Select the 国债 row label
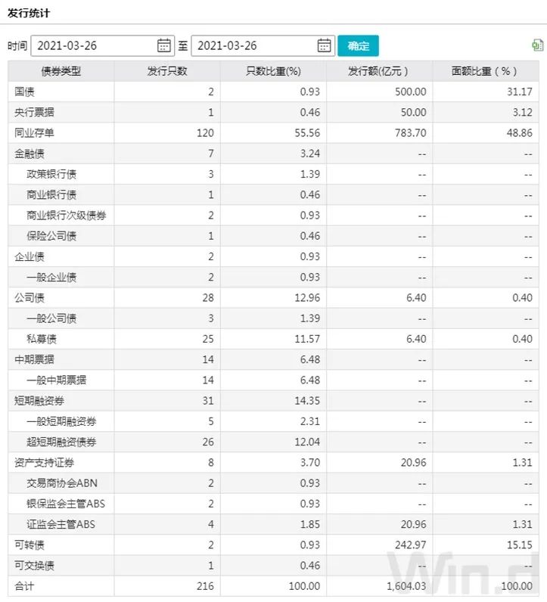The width and height of the screenshot is (547, 602). click(24, 92)
